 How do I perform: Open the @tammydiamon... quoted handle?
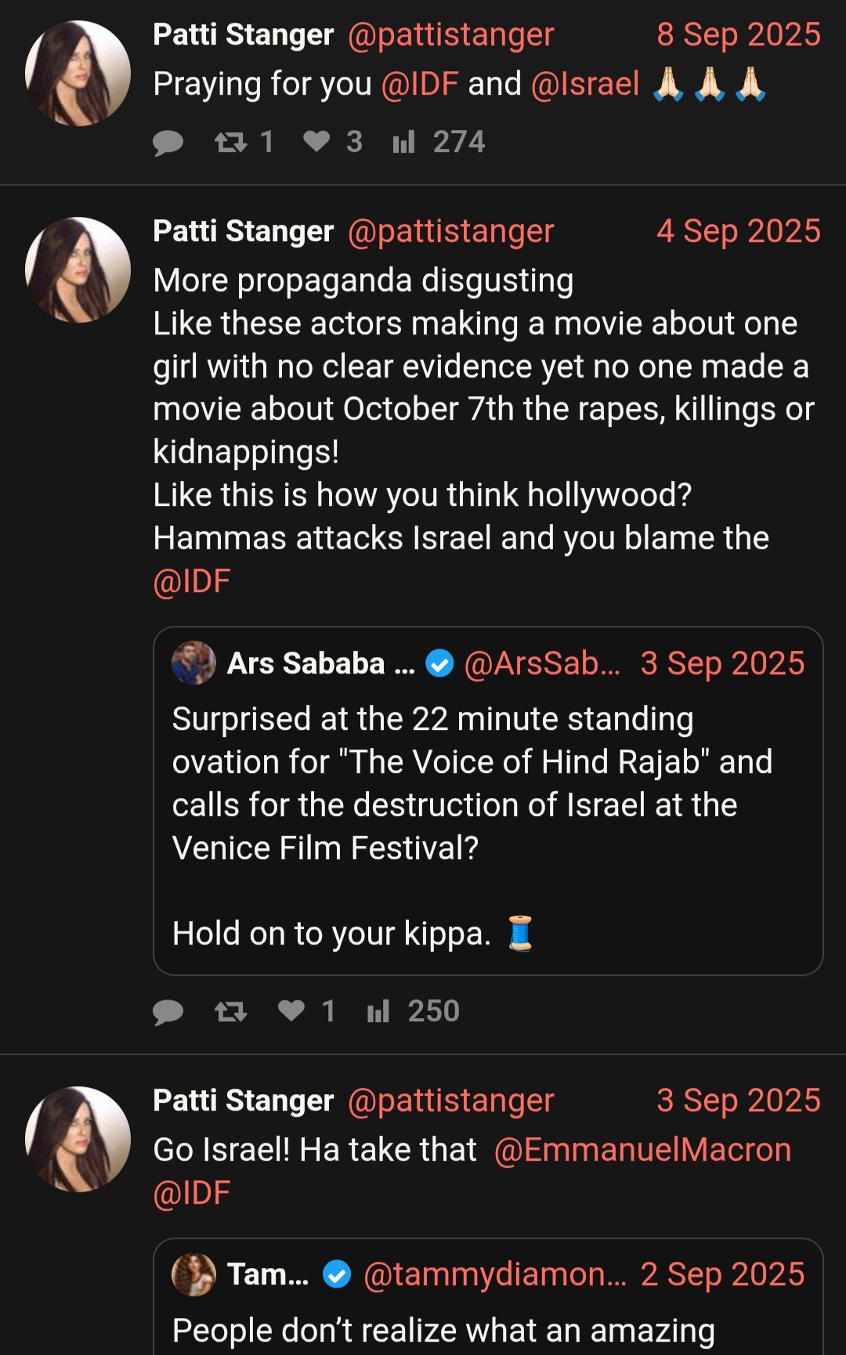495,1274
